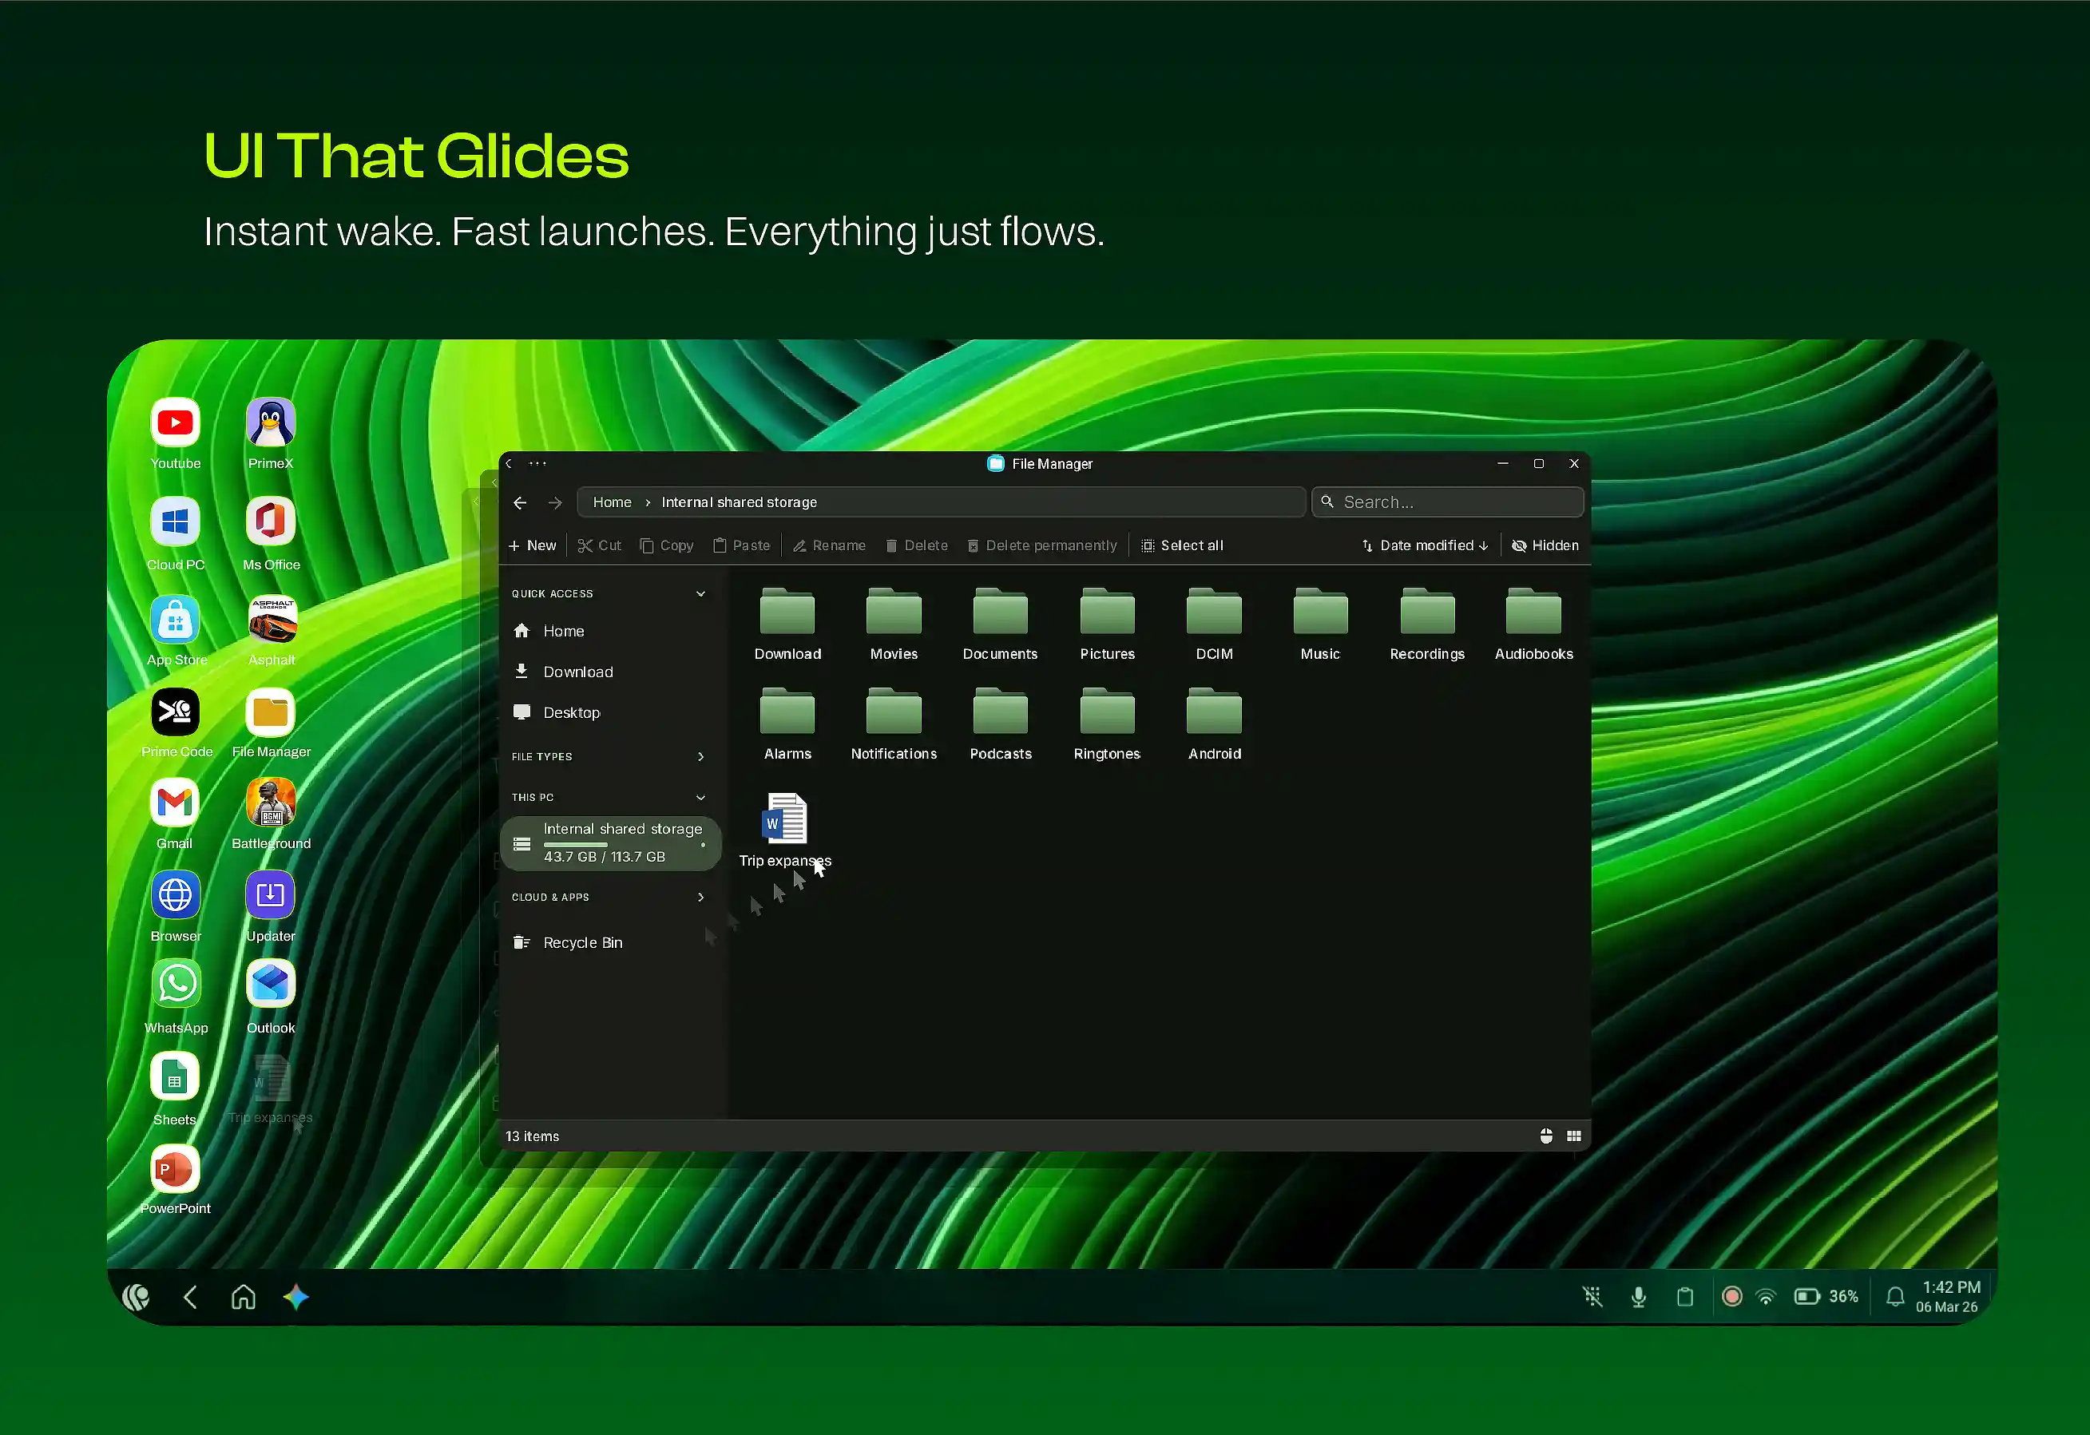Open the Ringtones folder

point(1107,725)
